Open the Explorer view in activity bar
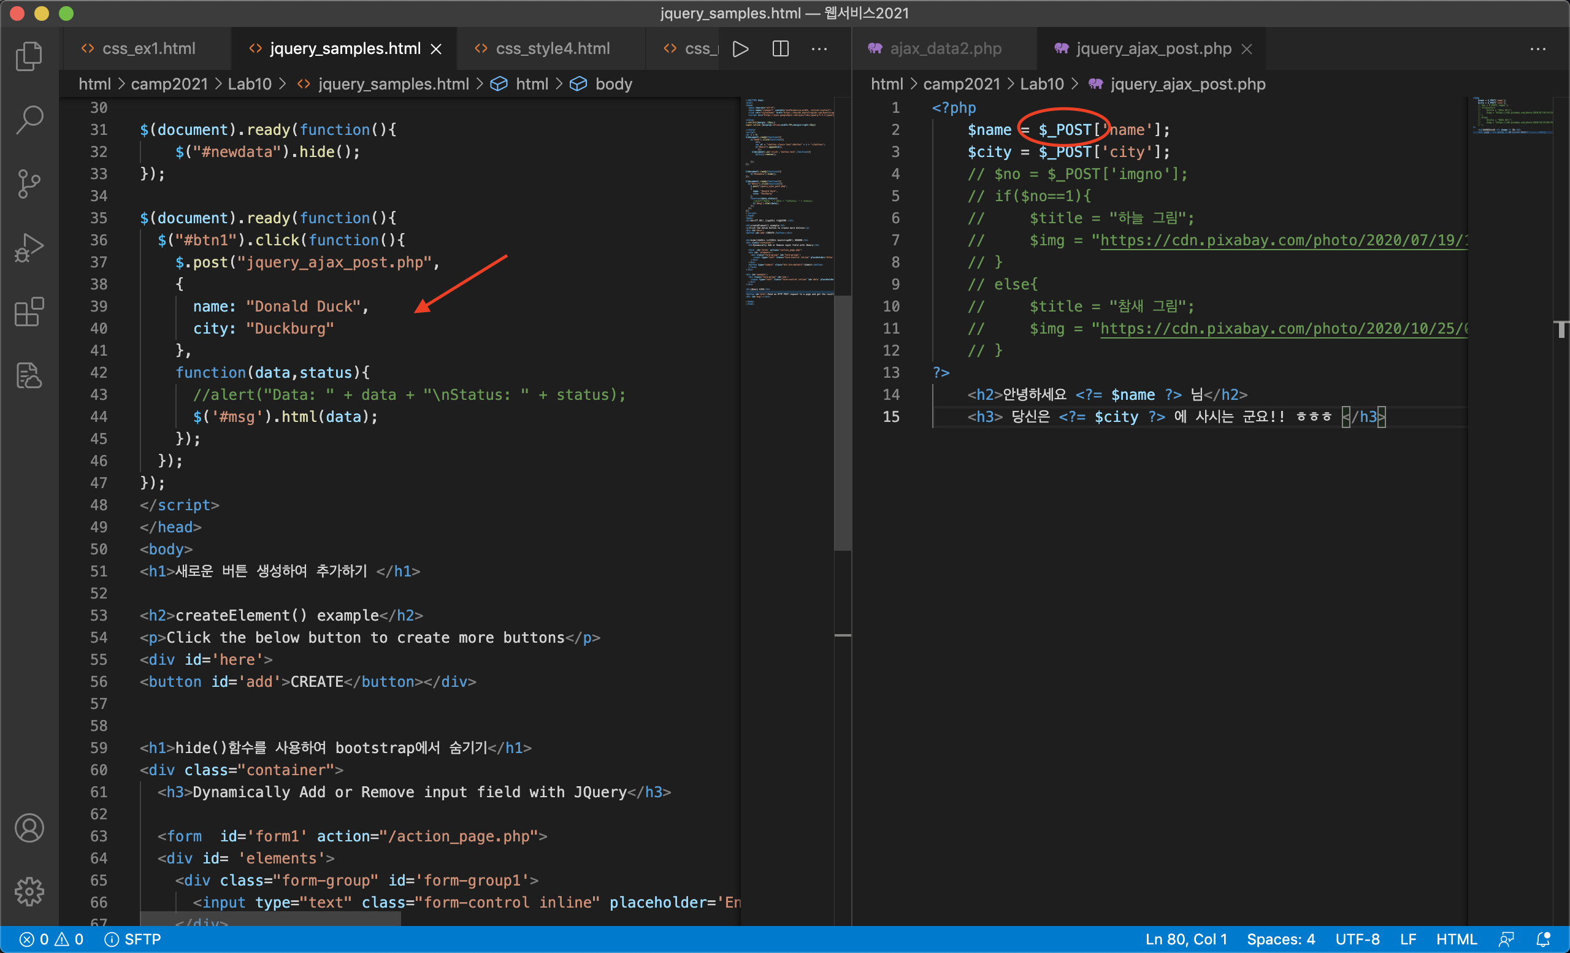This screenshot has width=1570, height=953. tap(29, 56)
